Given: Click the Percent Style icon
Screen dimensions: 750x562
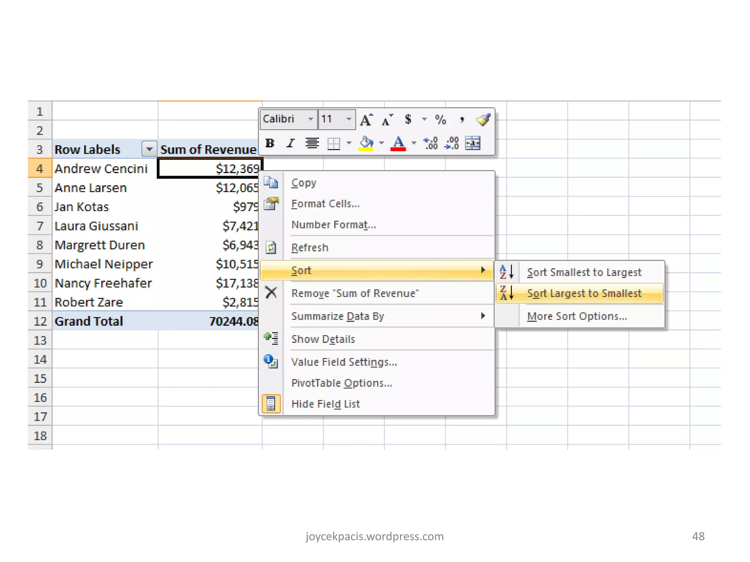Looking at the screenshot, I should [441, 120].
